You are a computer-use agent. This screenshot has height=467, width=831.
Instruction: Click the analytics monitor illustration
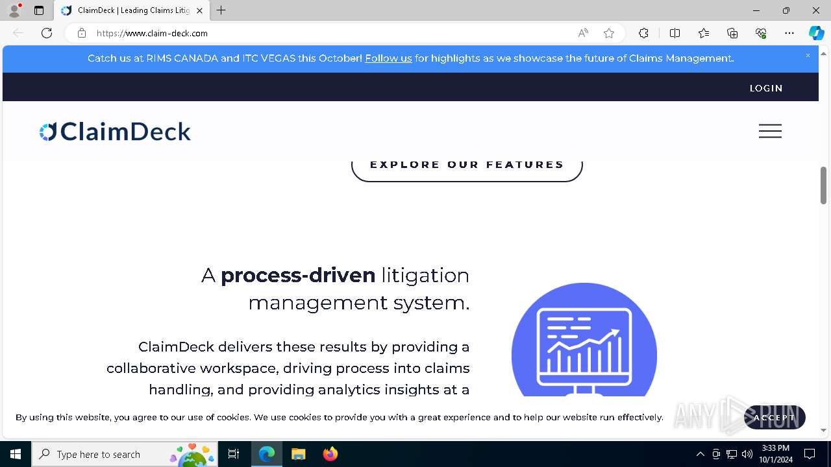tap(584, 341)
